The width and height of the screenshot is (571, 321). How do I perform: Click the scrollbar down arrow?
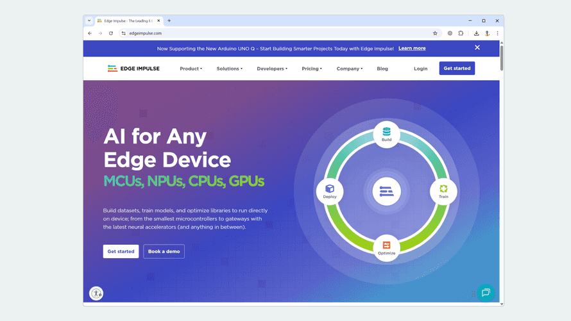coord(502,304)
